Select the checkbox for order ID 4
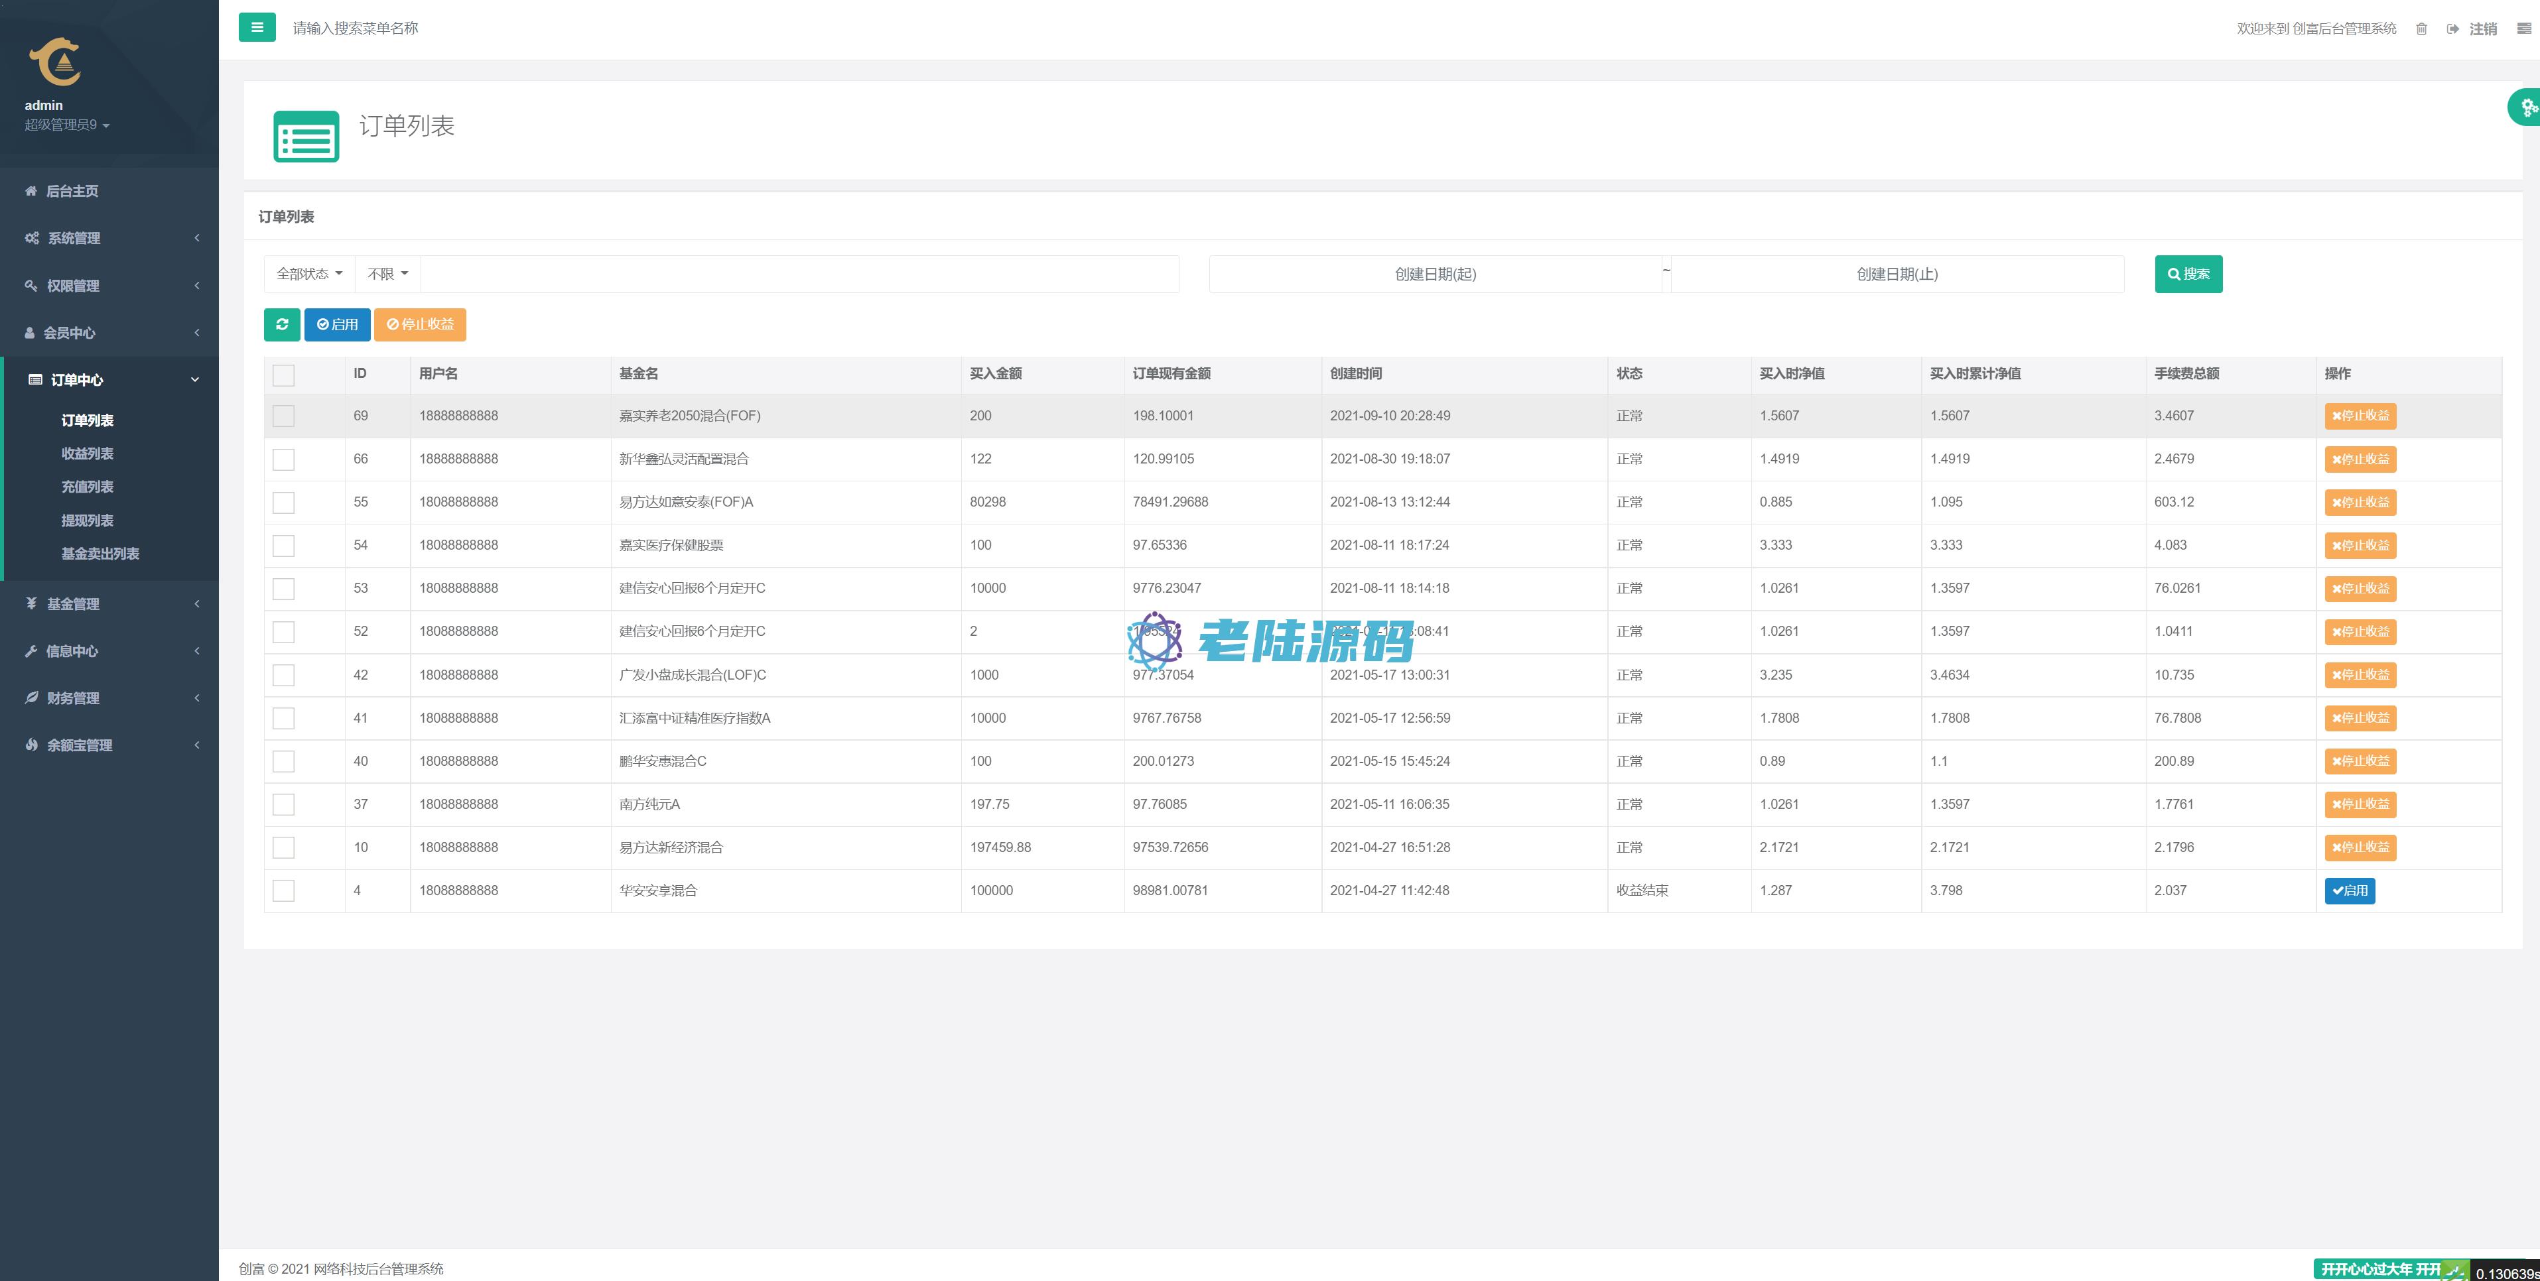 click(283, 890)
